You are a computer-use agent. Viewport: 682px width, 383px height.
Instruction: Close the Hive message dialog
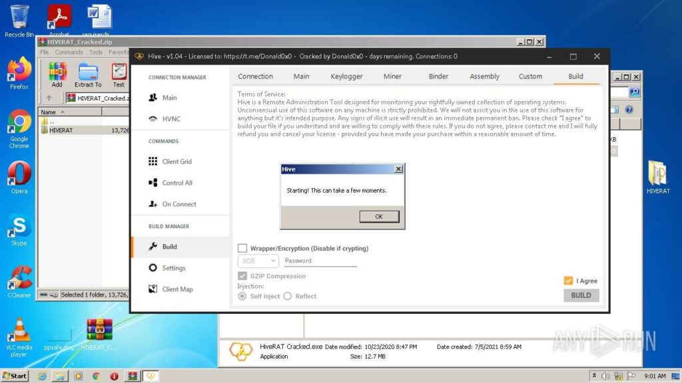pos(398,169)
